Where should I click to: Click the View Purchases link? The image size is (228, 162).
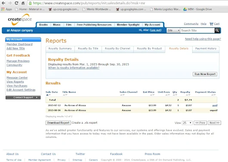point(17,86)
